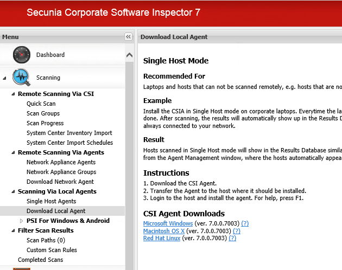This screenshot has height=270, width=342.
Task: Open System Center Inventory Import
Action: (x=69, y=133)
